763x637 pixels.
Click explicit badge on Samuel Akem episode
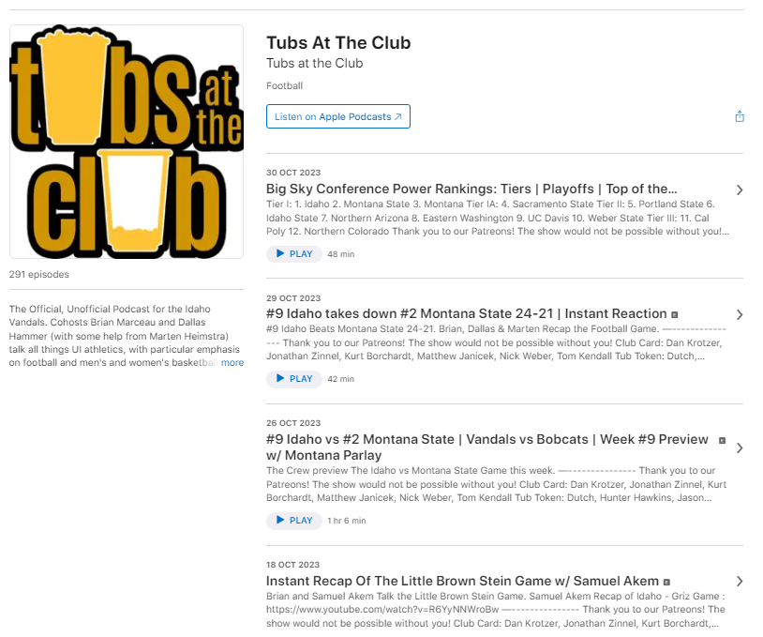coord(666,582)
